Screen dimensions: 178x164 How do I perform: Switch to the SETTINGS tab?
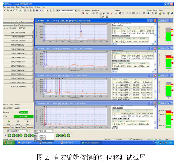click(23, 28)
